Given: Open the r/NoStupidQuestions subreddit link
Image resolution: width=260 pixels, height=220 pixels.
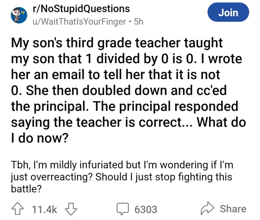Looking at the screenshot, I should point(81,9).
